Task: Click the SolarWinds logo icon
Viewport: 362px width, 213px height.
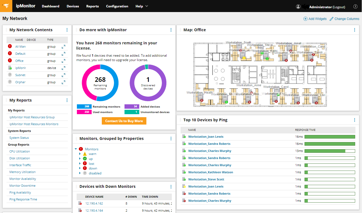Action: (6, 6)
